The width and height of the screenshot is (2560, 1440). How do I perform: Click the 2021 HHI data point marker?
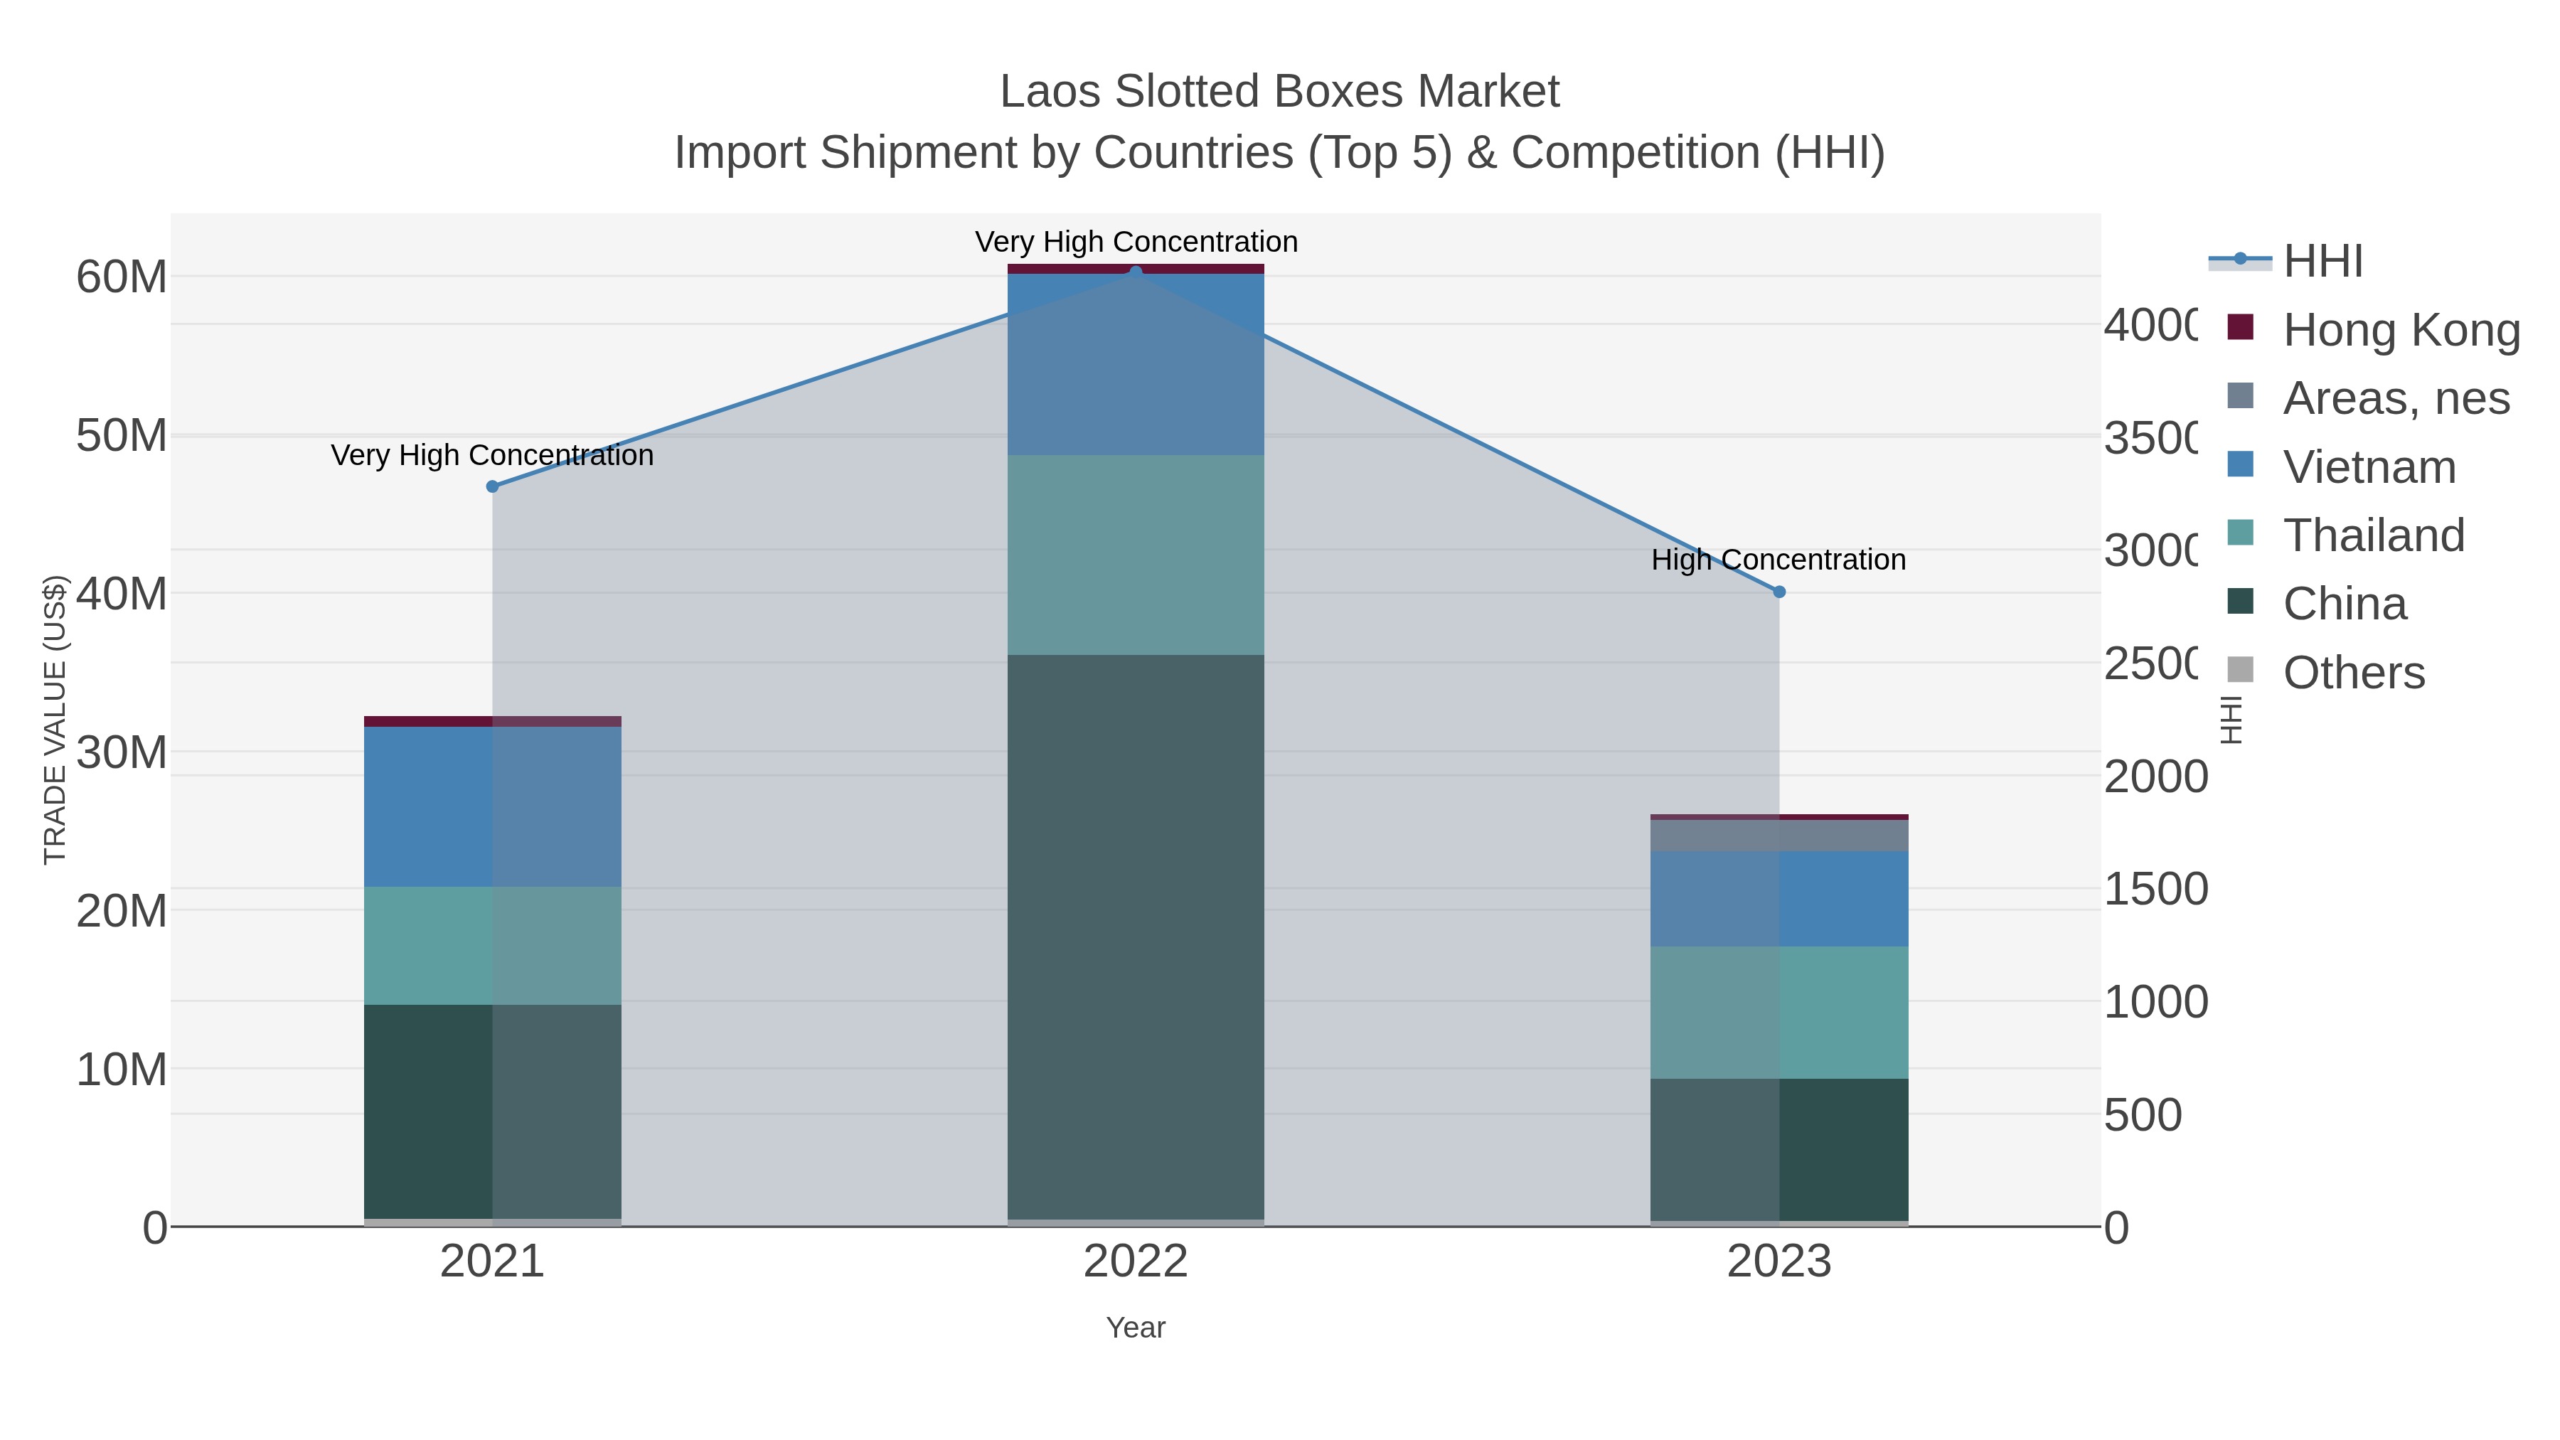(x=493, y=487)
